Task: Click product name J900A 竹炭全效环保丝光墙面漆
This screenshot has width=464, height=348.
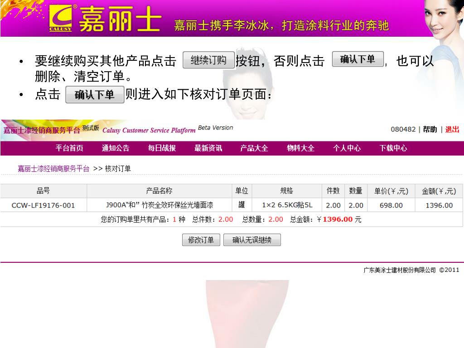Action: (159, 205)
